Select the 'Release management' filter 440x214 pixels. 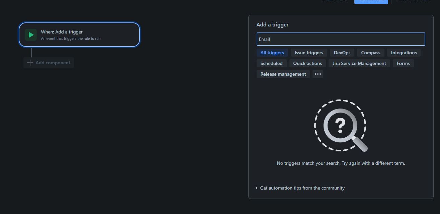283,74
